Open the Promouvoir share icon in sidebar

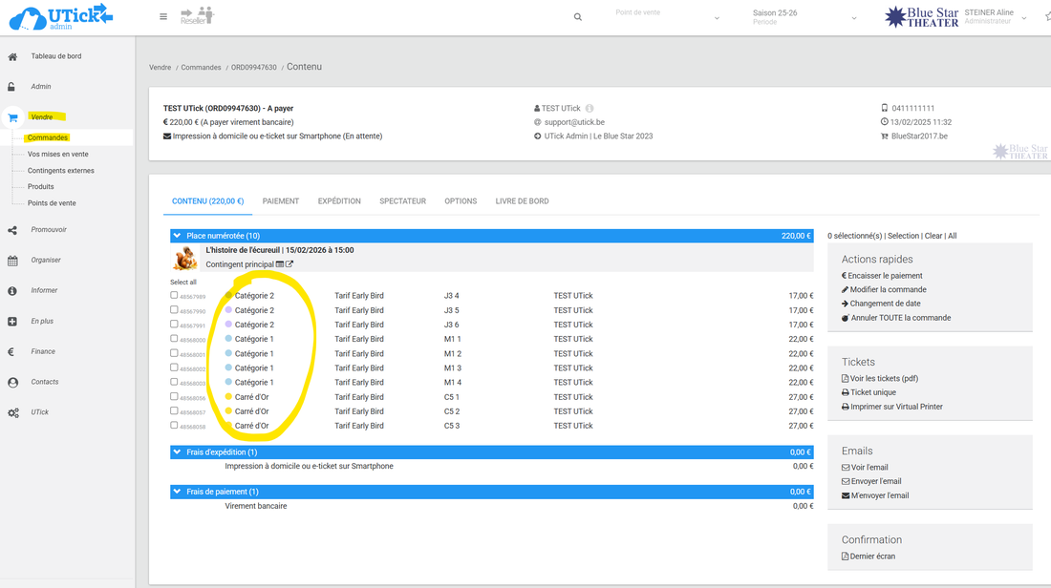tap(12, 230)
